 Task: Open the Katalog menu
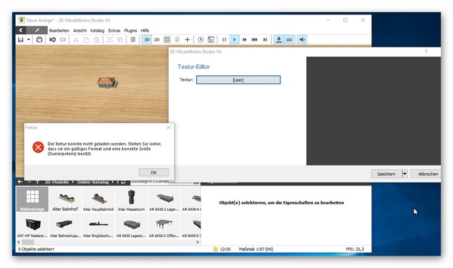click(97, 30)
